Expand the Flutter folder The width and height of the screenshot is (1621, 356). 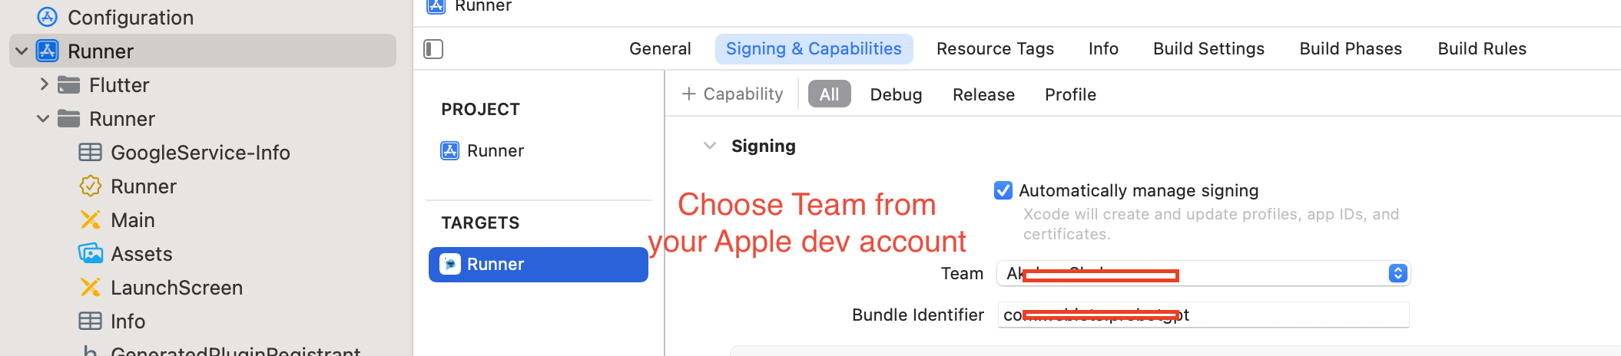[x=44, y=85]
